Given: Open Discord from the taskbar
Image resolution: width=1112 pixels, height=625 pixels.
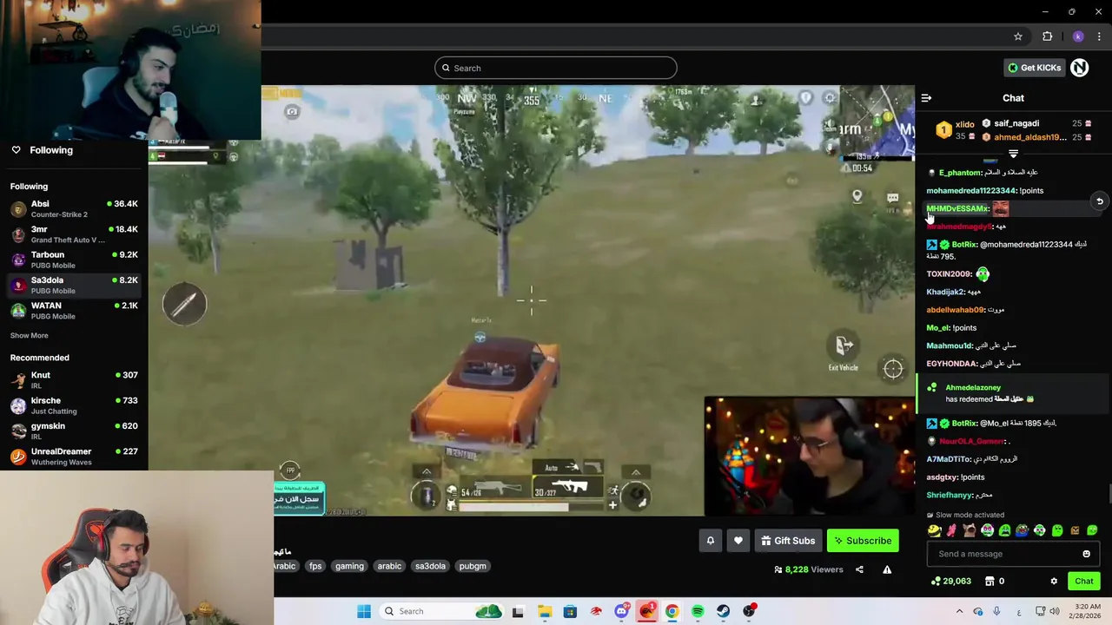Looking at the screenshot, I should 621,611.
